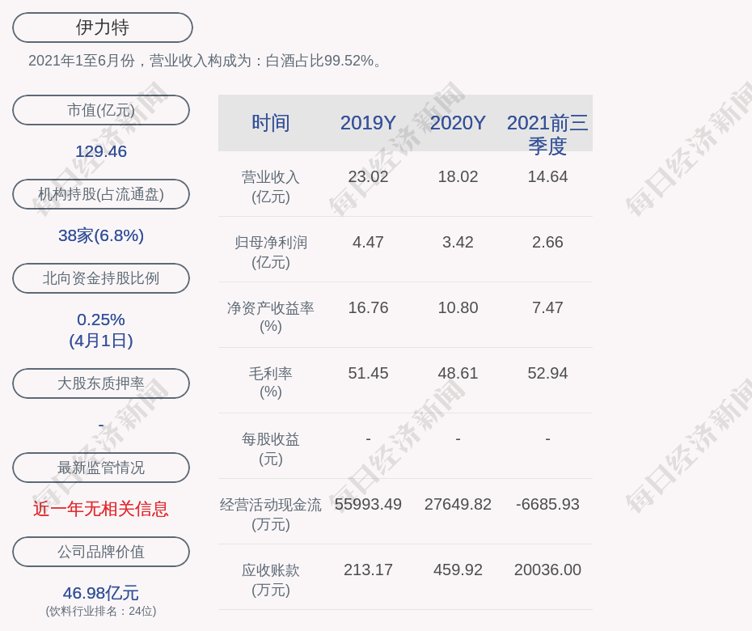Click the 46.98亿元 brand value
Screen dimensions: 752x631
tap(101, 593)
